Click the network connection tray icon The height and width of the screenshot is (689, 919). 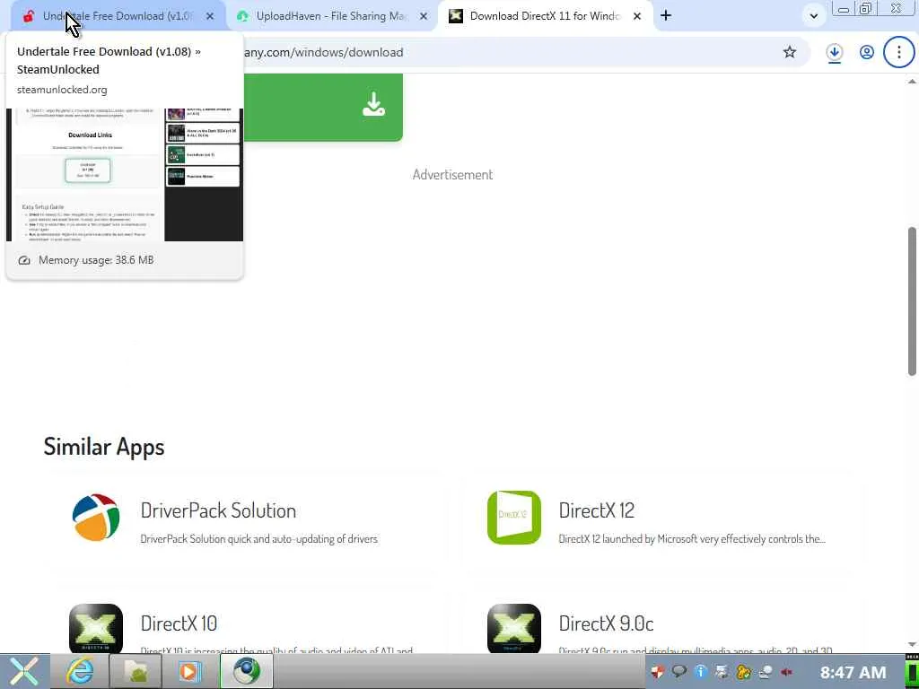766,671
